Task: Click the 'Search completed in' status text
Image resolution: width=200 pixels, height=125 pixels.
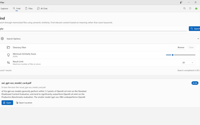Action: pos(189,70)
